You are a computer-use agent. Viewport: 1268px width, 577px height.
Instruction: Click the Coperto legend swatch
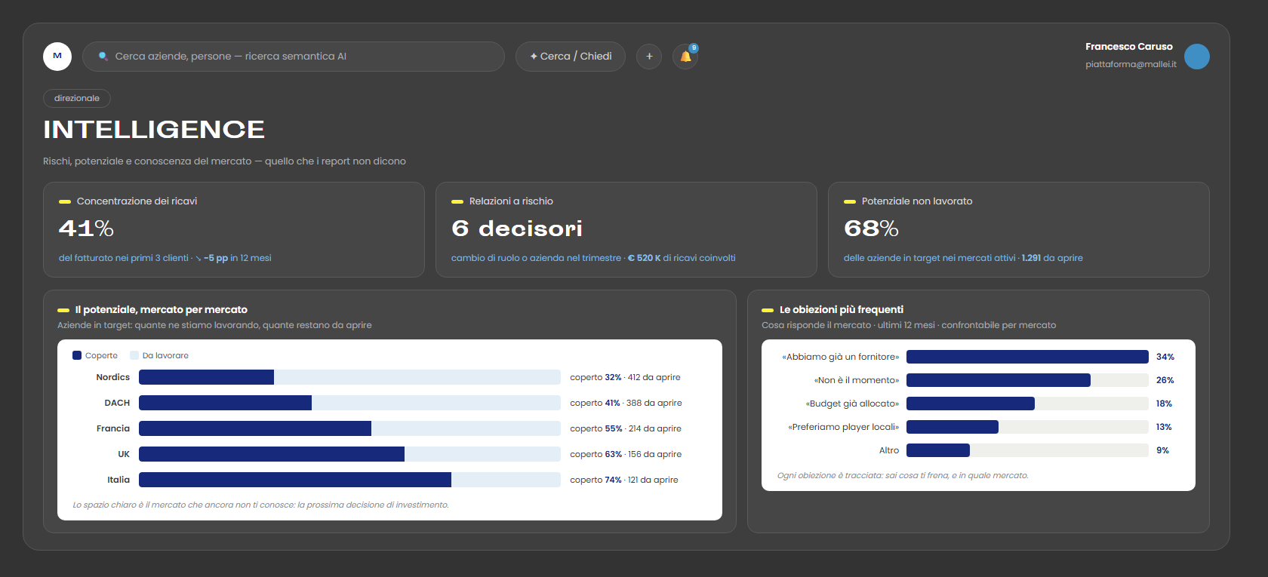[x=77, y=355]
